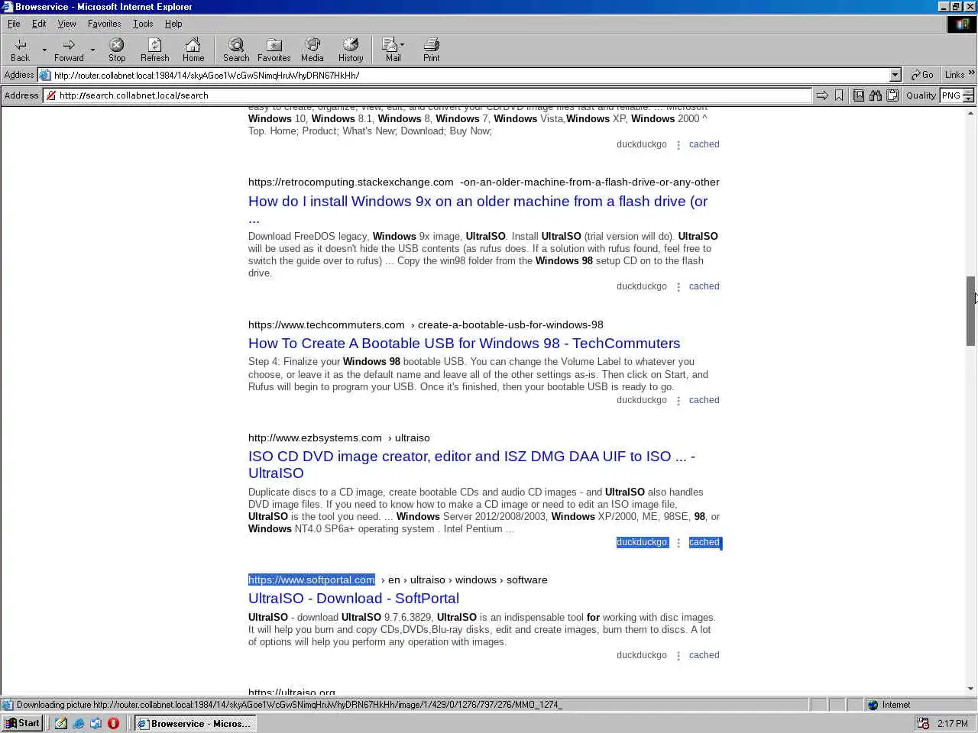Click in the IE address field
Screen dimensions: 978x733
[x=470, y=75]
